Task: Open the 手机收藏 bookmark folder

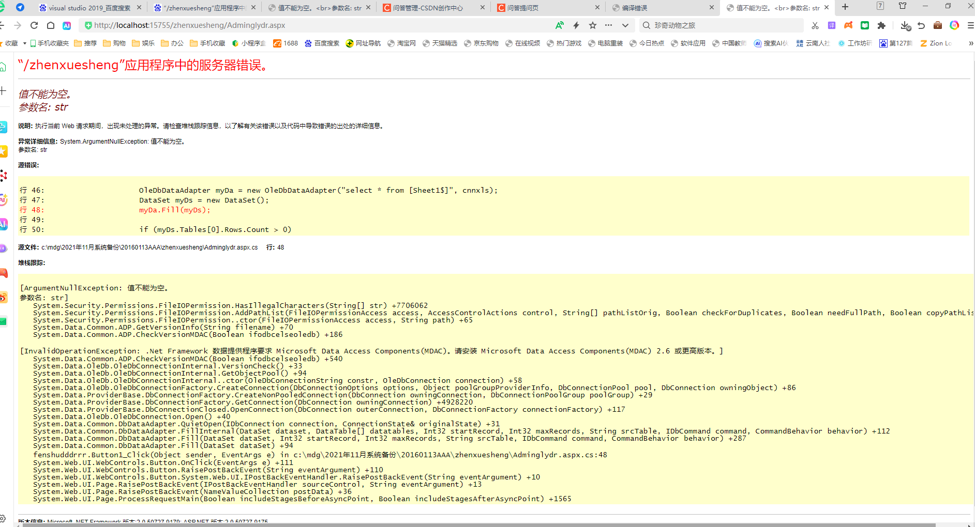Action: (x=207, y=43)
